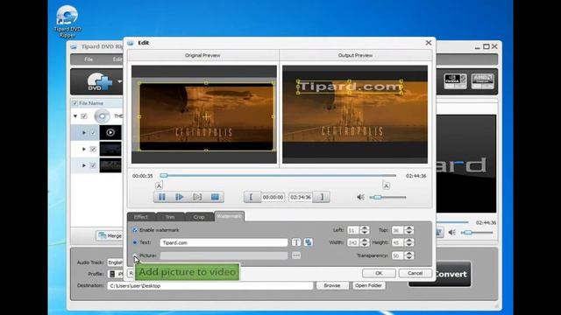Stop playback with the square stop button

click(x=215, y=197)
